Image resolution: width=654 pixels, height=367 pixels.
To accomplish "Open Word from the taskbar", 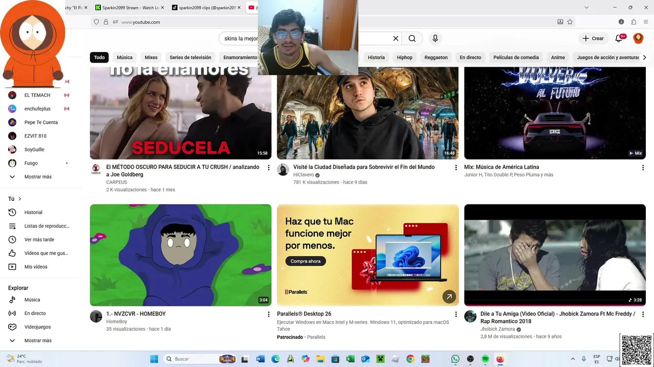I will click(261, 359).
